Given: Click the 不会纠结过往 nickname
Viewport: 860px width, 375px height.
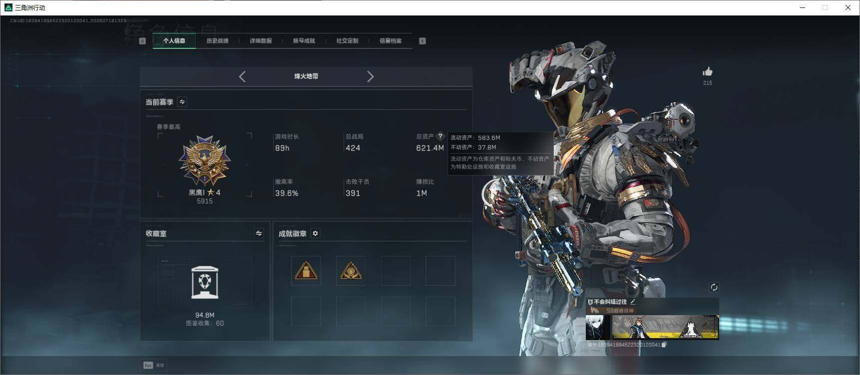Looking at the screenshot, I should coord(610,302).
